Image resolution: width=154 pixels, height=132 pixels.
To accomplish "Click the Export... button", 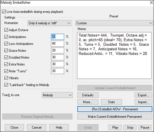I will [143, 95].
